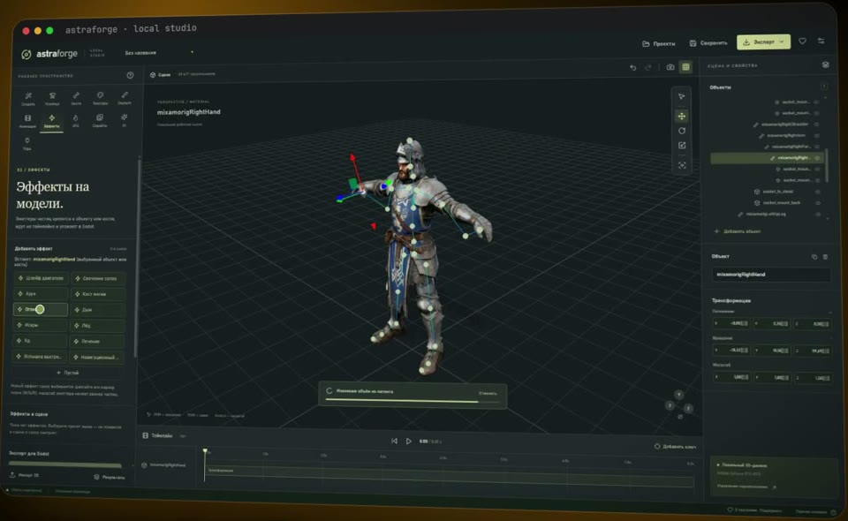Viewport: 848px width, 521px height.
Task: Choose the Select arrow tool in viewport
Action: [x=681, y=97]
